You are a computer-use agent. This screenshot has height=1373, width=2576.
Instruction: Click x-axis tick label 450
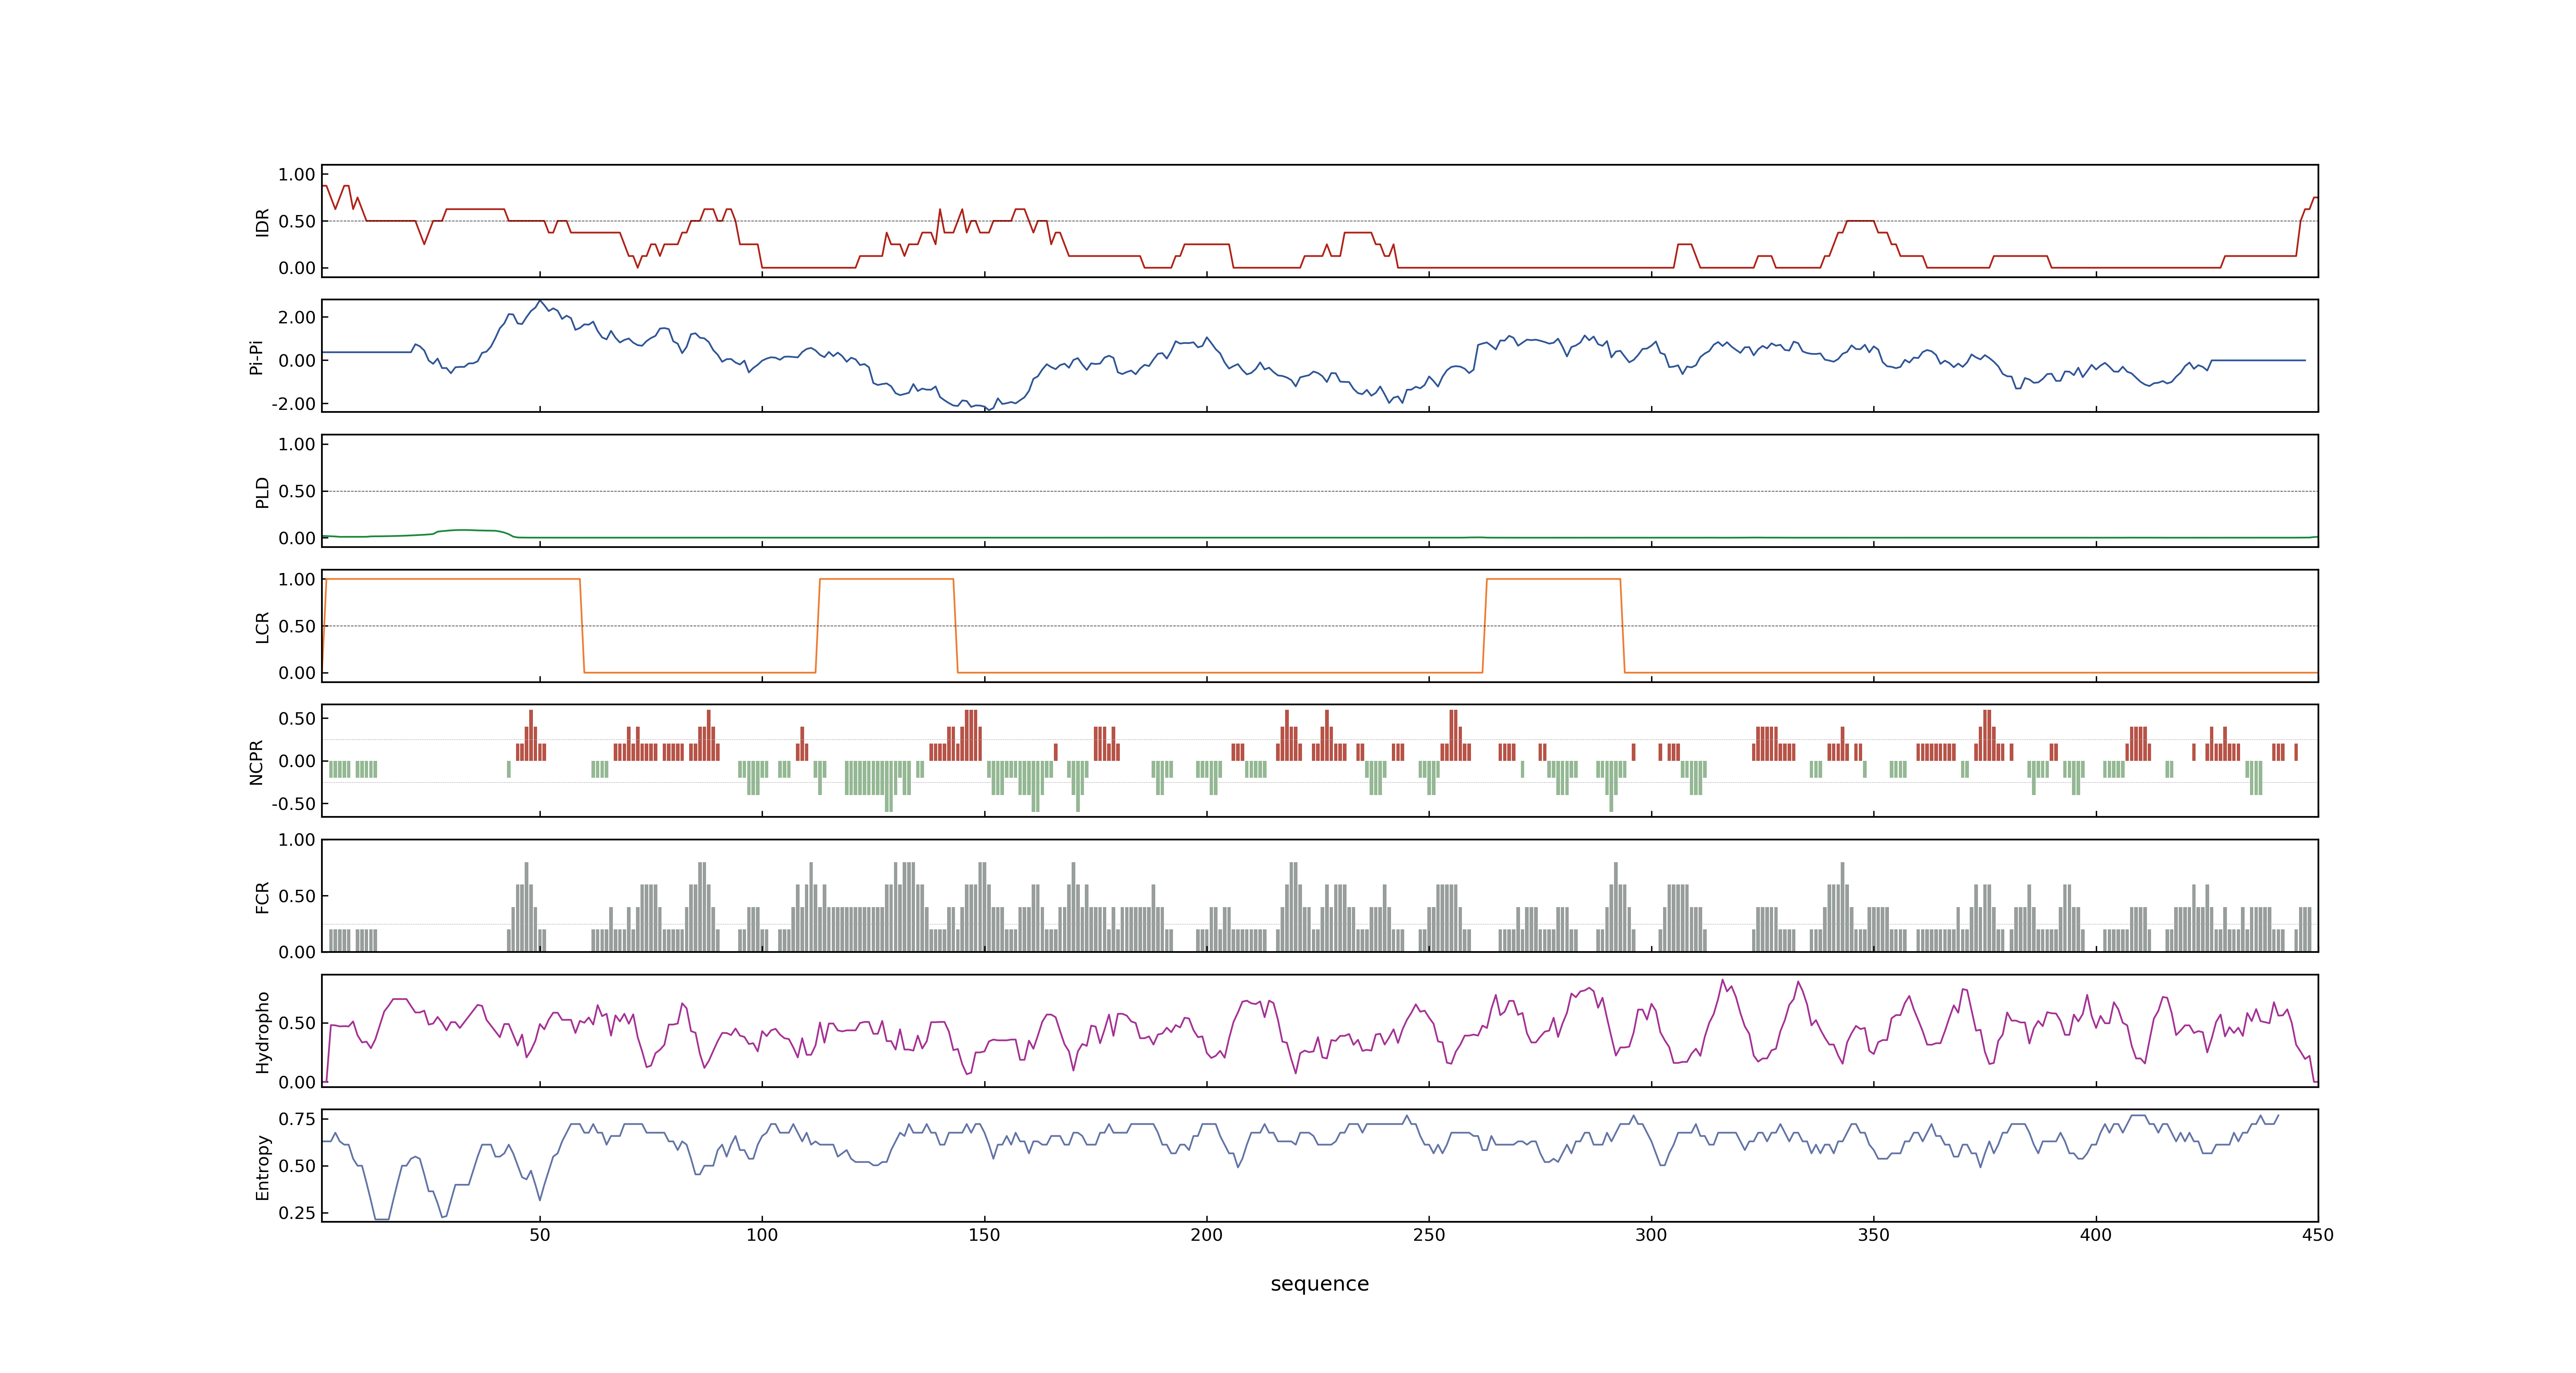pyautogui.click(x=2318, y=1235)
